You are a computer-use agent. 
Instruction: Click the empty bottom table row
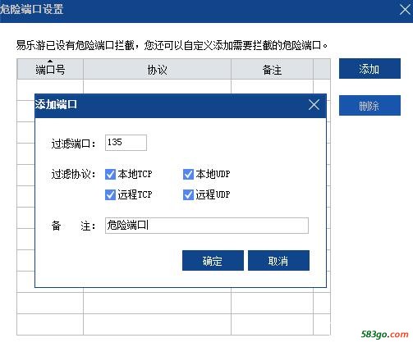pos(173,324)
